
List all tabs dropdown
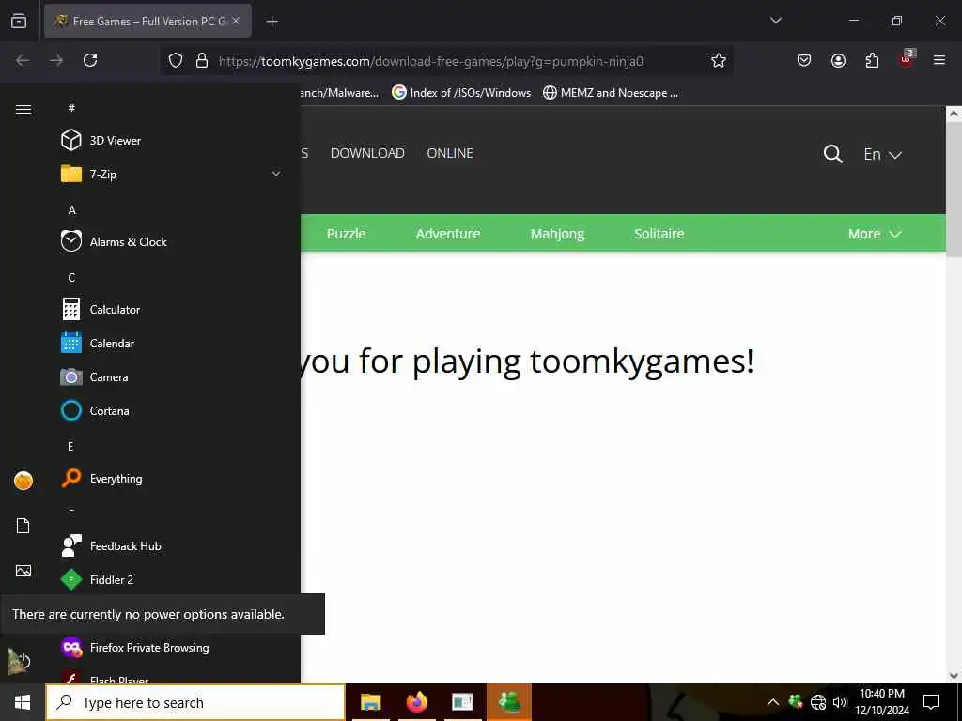775,21
